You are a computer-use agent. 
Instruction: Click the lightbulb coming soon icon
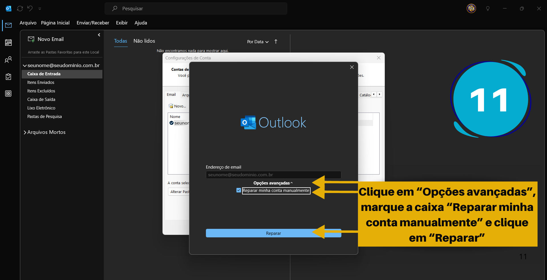click(x=488, y=9)
